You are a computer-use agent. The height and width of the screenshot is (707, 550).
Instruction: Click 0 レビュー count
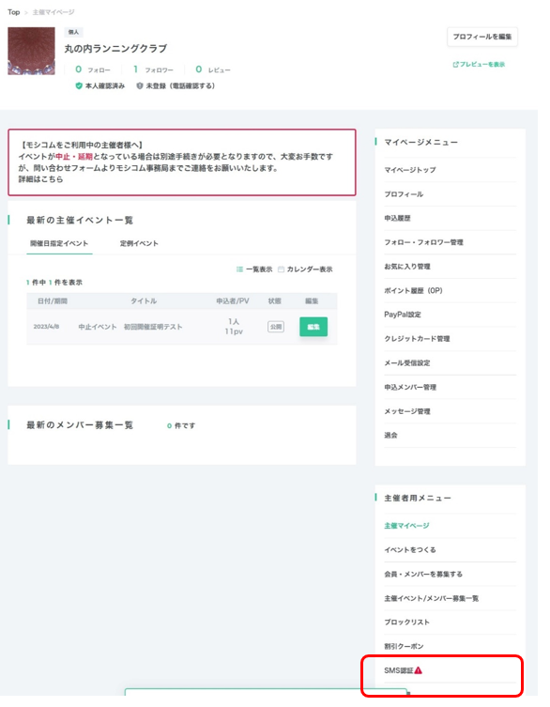point(213,69)
